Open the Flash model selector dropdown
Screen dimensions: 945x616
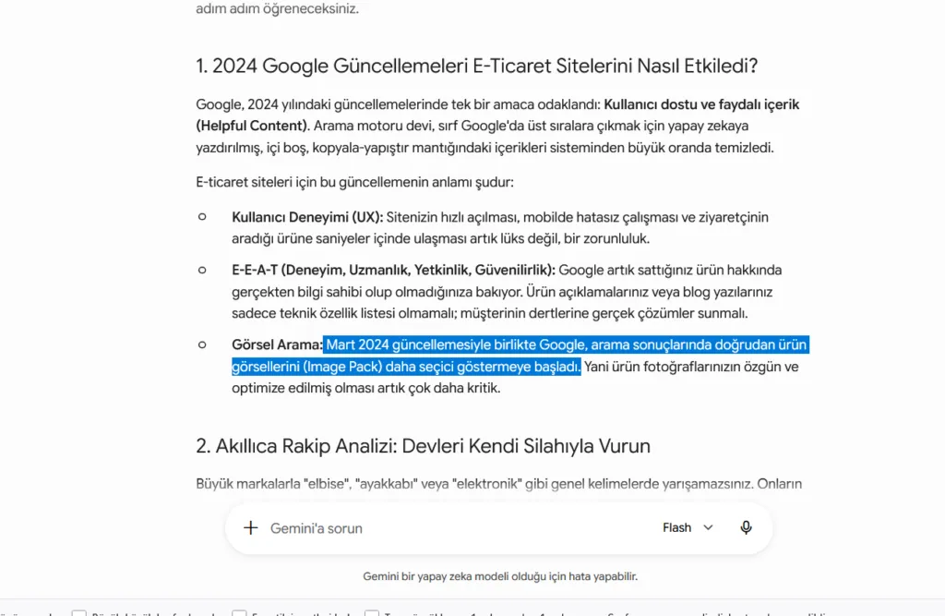(688, 528)
